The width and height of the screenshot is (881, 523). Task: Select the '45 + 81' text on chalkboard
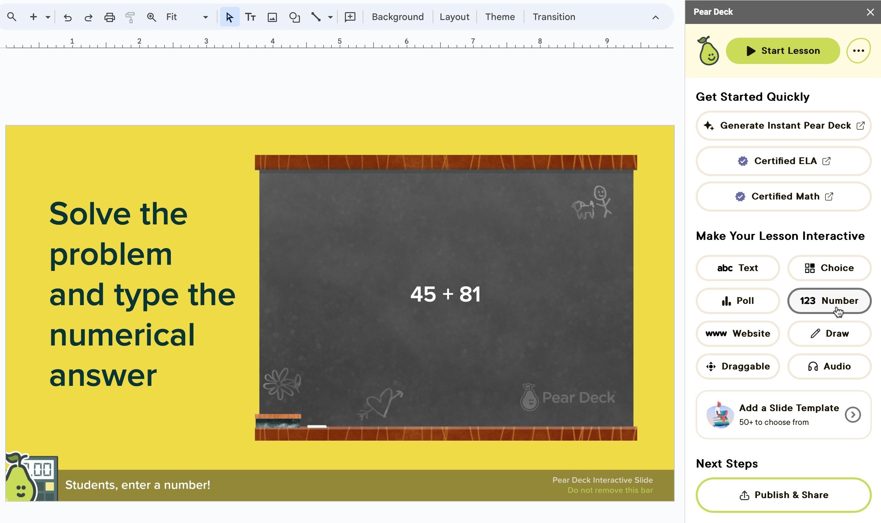click(445, 294)
